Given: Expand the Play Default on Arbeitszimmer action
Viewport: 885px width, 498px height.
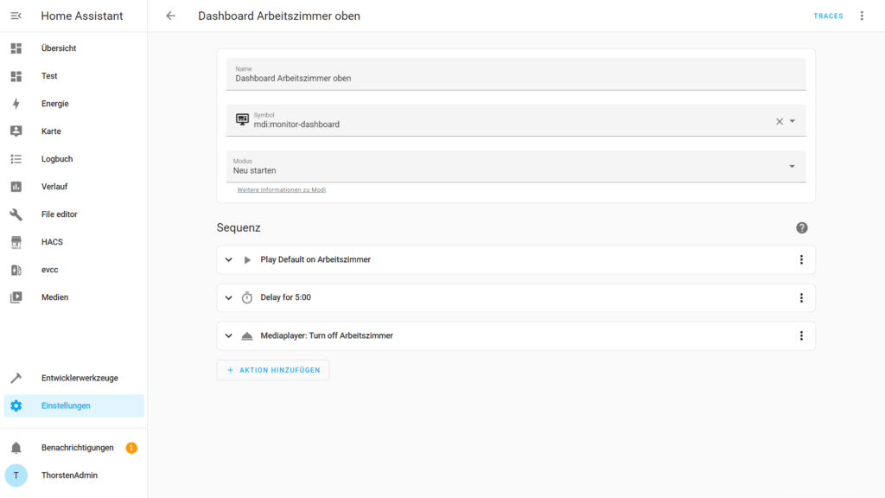Looking at the screenshot, I should [229, 259].
